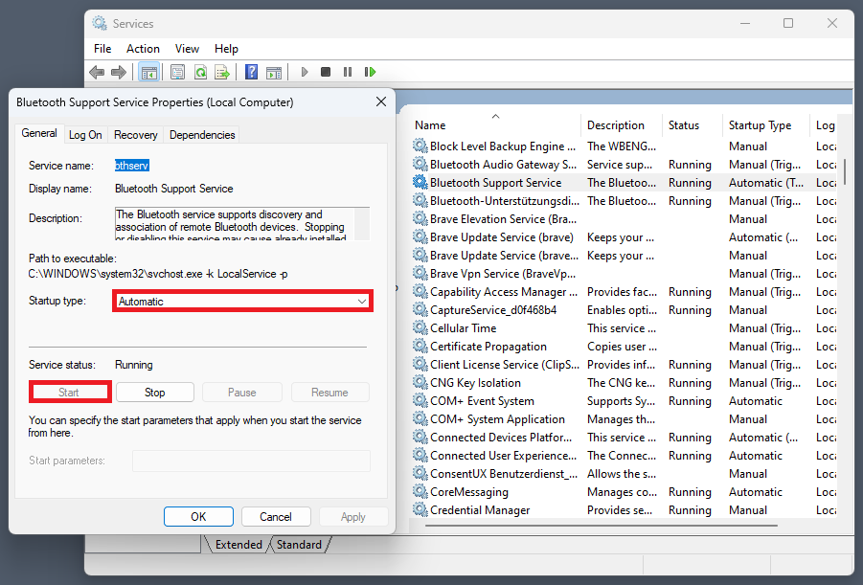Click gear icon of CoreMessaging row
Screen dimensions: 863x585
pyautogui.click(x=420, y=491)
